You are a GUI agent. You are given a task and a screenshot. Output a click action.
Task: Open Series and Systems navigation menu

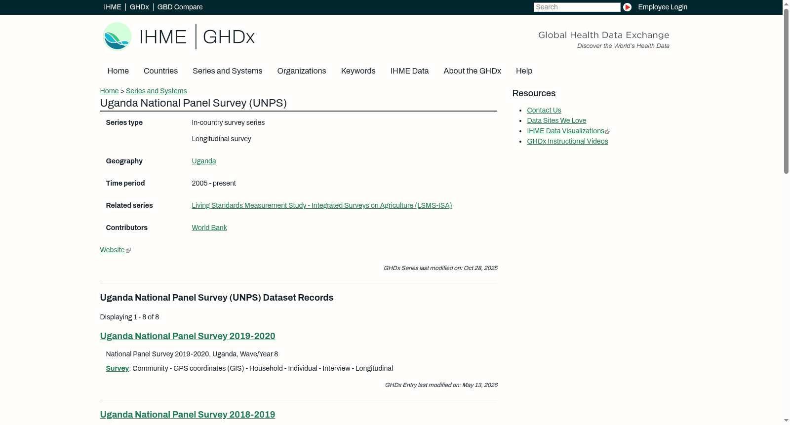tap(227, 71)
